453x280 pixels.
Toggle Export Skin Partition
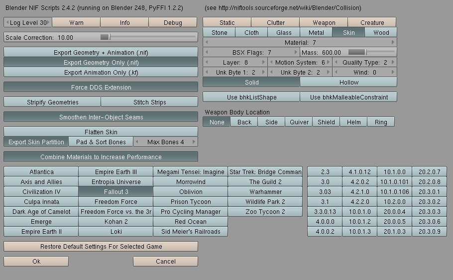pos(36,142)
